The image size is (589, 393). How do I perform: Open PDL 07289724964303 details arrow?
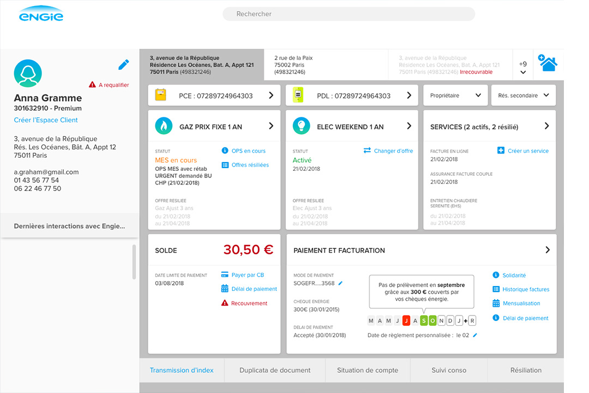tap(409, 96)
